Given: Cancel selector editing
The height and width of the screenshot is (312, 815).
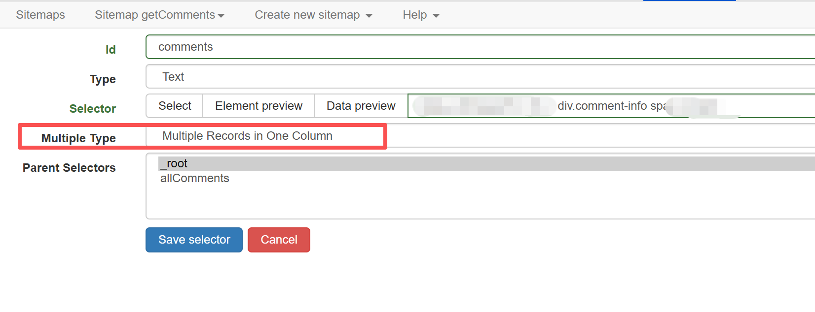Looking at the screenshot, I should 279,240.
